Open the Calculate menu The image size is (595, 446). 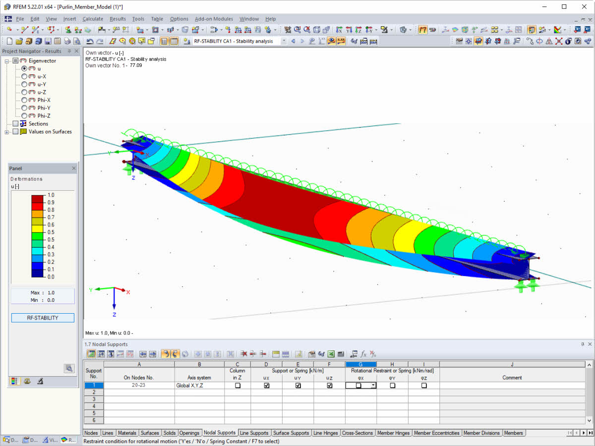[93, 19]
